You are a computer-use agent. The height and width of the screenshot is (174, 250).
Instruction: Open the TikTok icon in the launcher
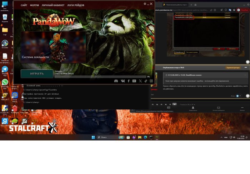click(x=146, y=81)
